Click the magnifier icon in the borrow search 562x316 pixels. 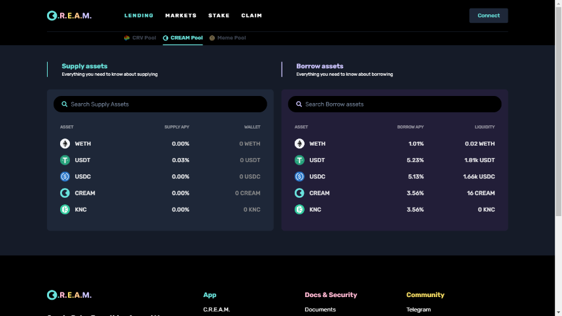[299, 104]
